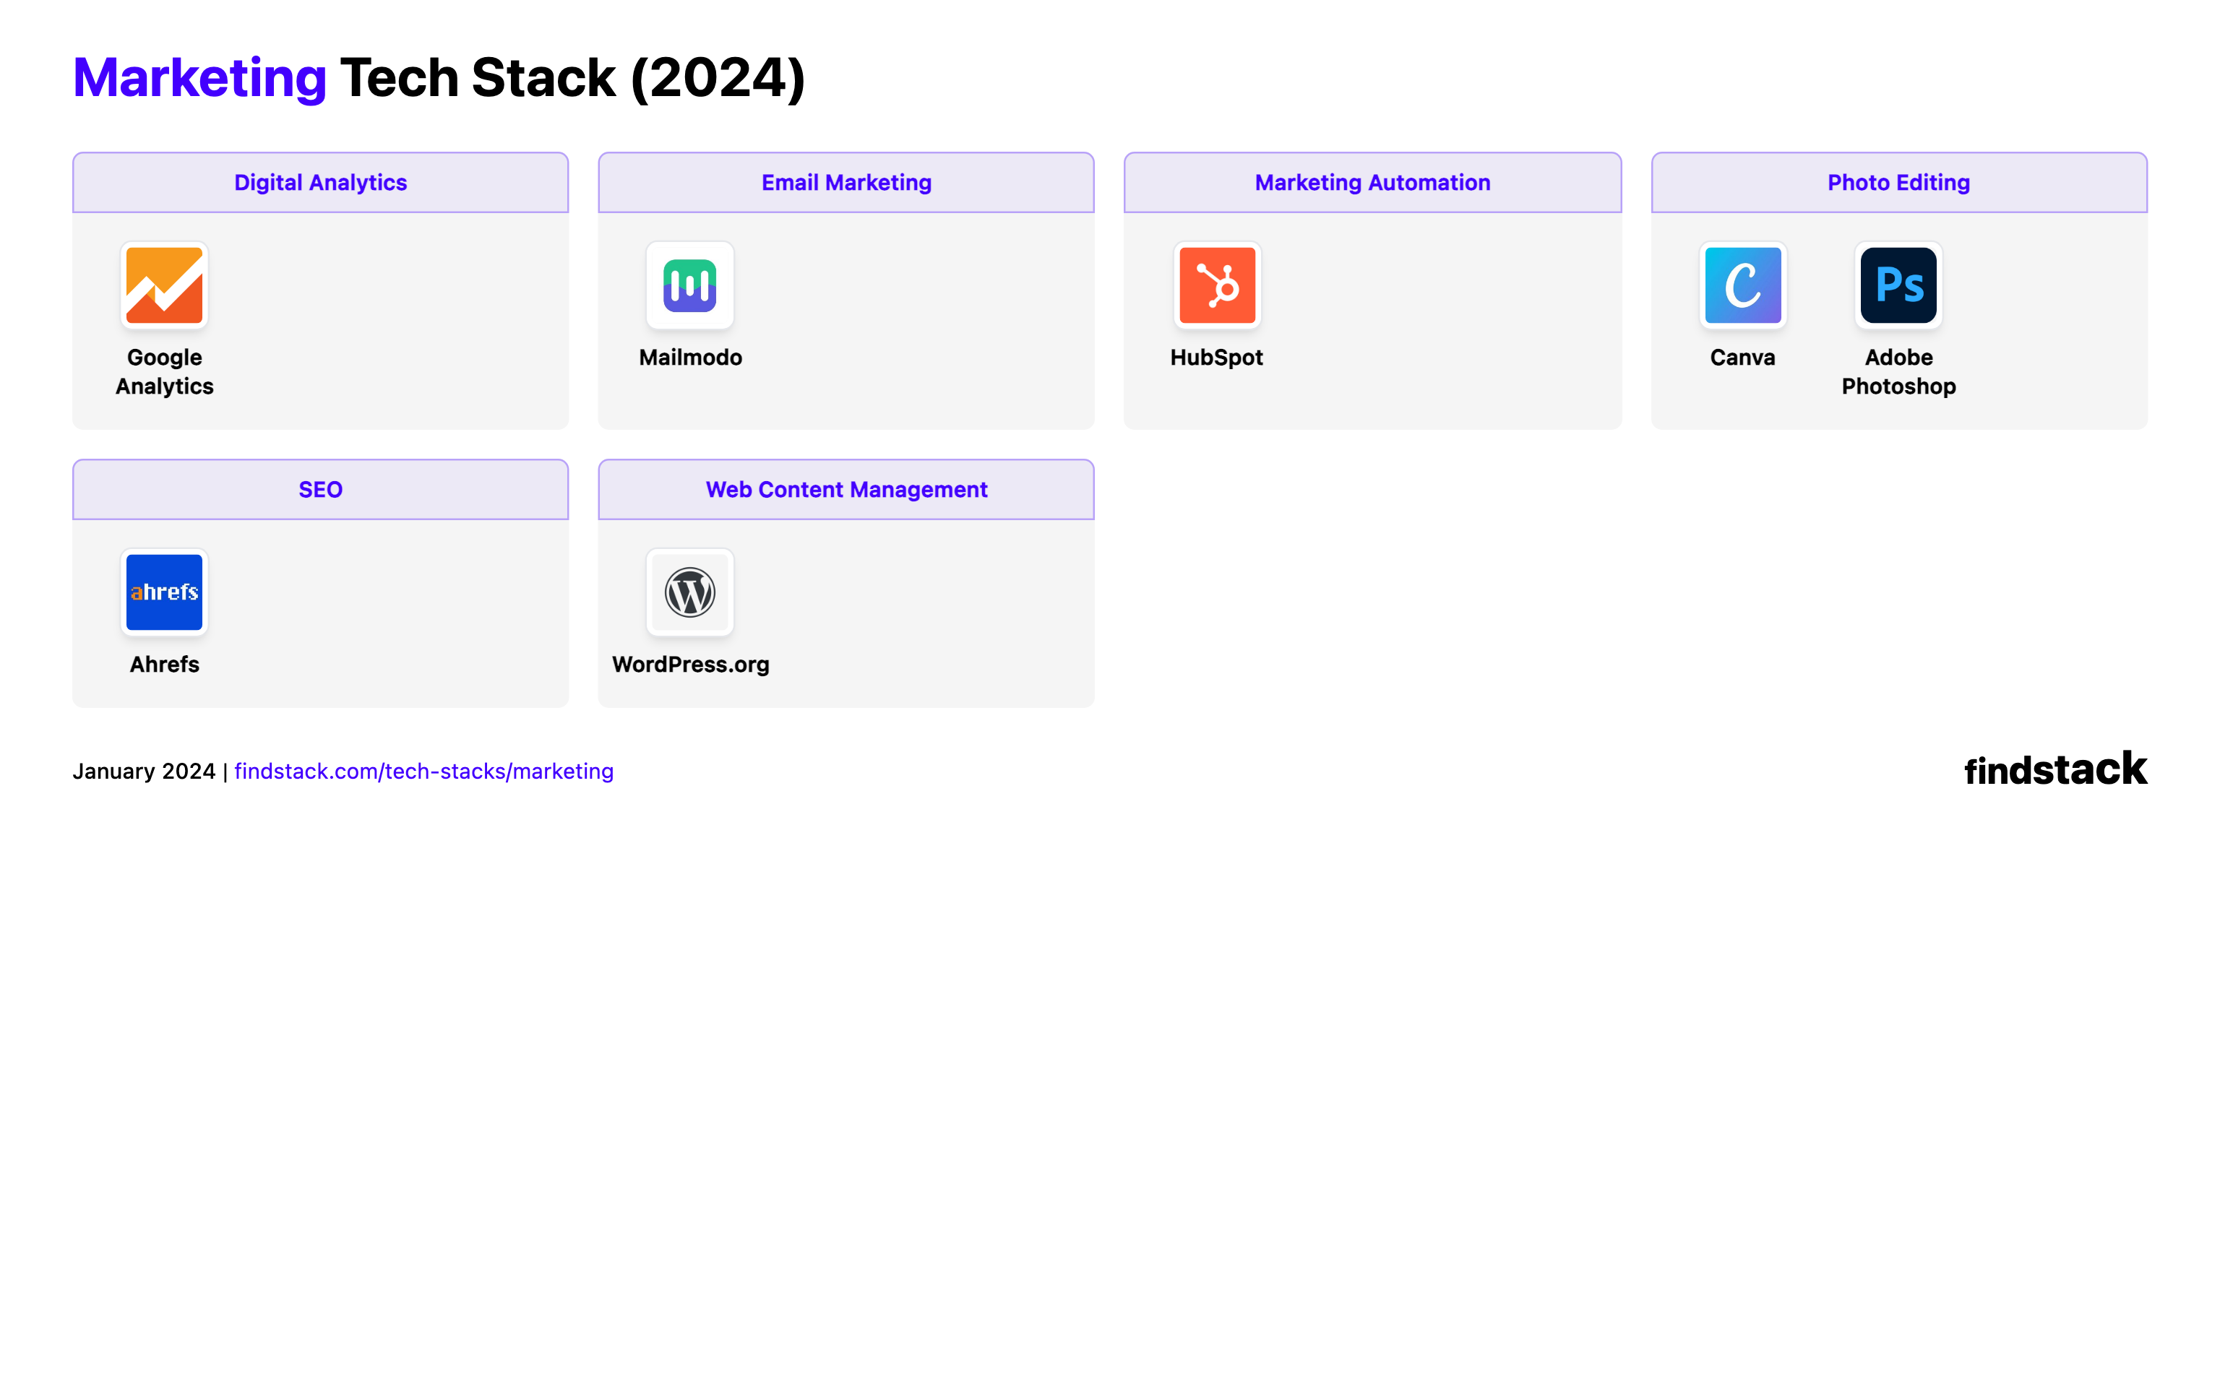Click the Marketing Automation header
Image resolution: width=2220 pixels, height=1387 pixels.
(1372, 183)
